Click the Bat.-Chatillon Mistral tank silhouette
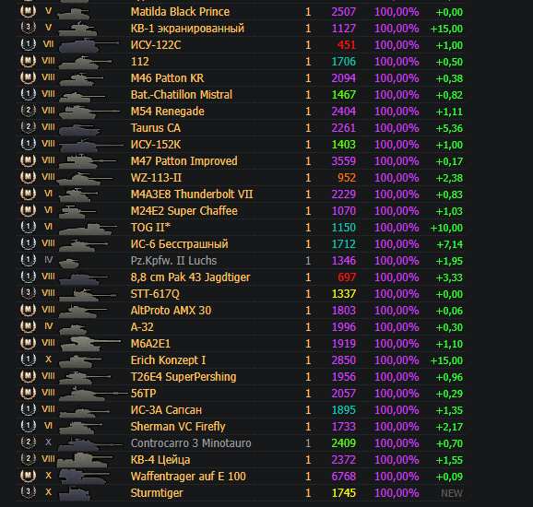This screenshot has width=533, height=507. [x=82, y=97]
